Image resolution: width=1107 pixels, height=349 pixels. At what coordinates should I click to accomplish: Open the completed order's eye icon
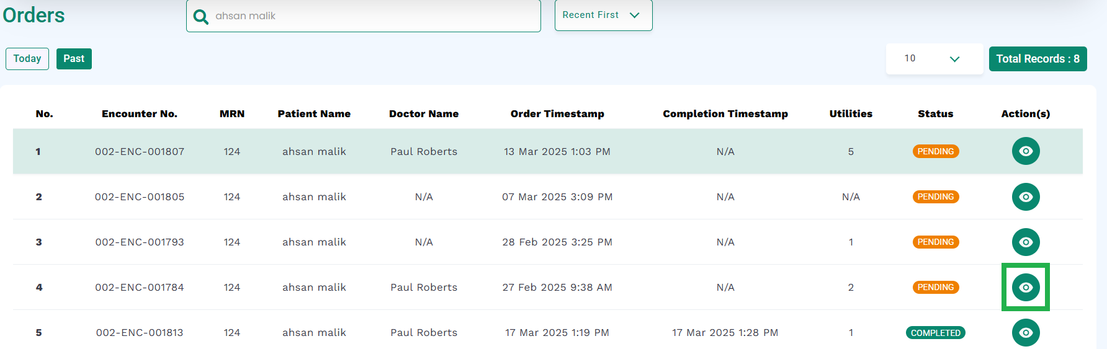click(x=1026, y=332)
